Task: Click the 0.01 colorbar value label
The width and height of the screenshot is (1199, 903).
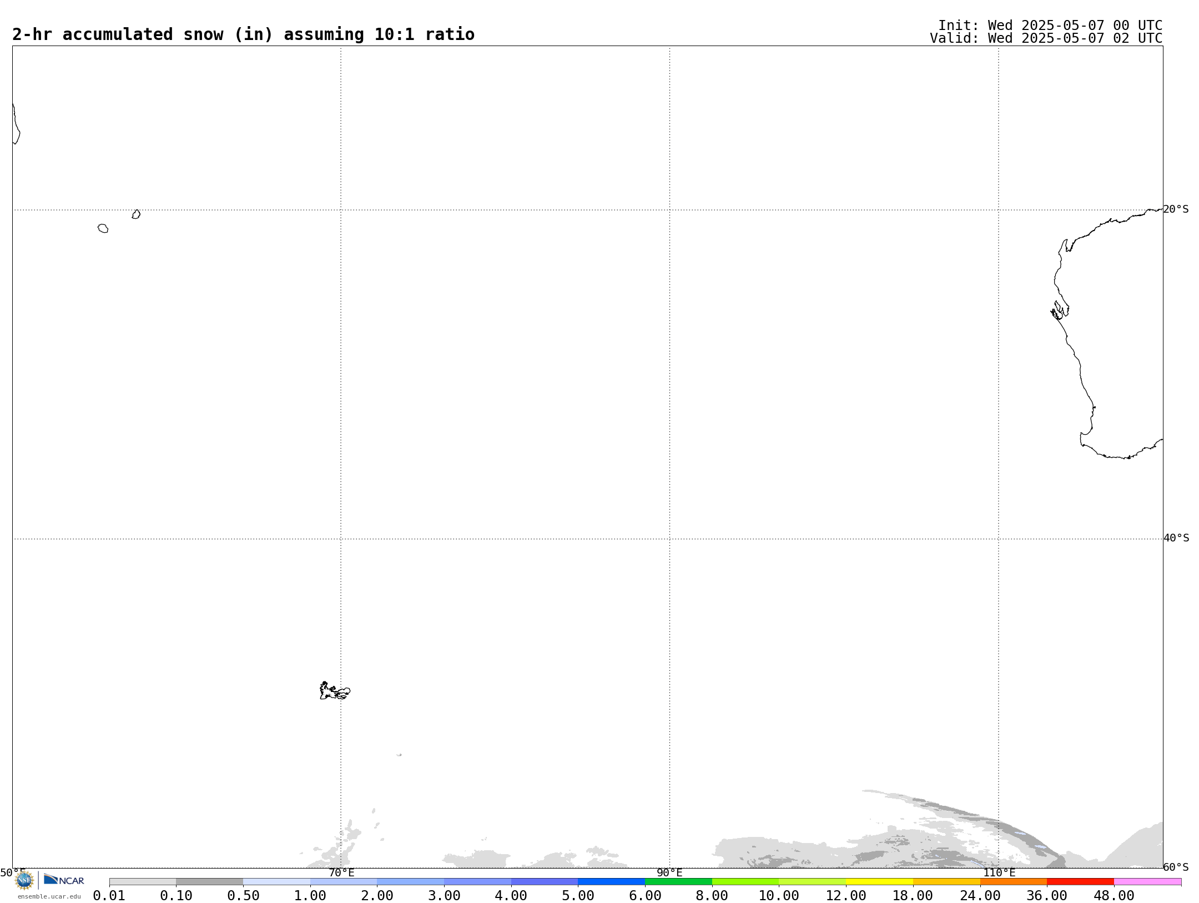Action: [109, 895]
